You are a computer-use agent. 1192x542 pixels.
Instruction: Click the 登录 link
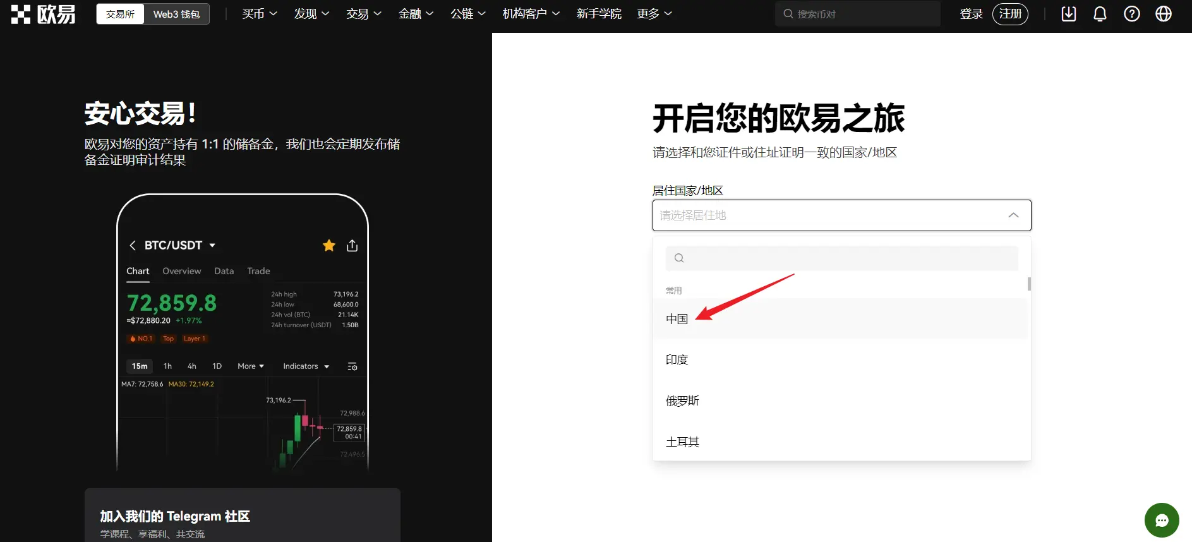pyautogui.click(x=971, y=14)
